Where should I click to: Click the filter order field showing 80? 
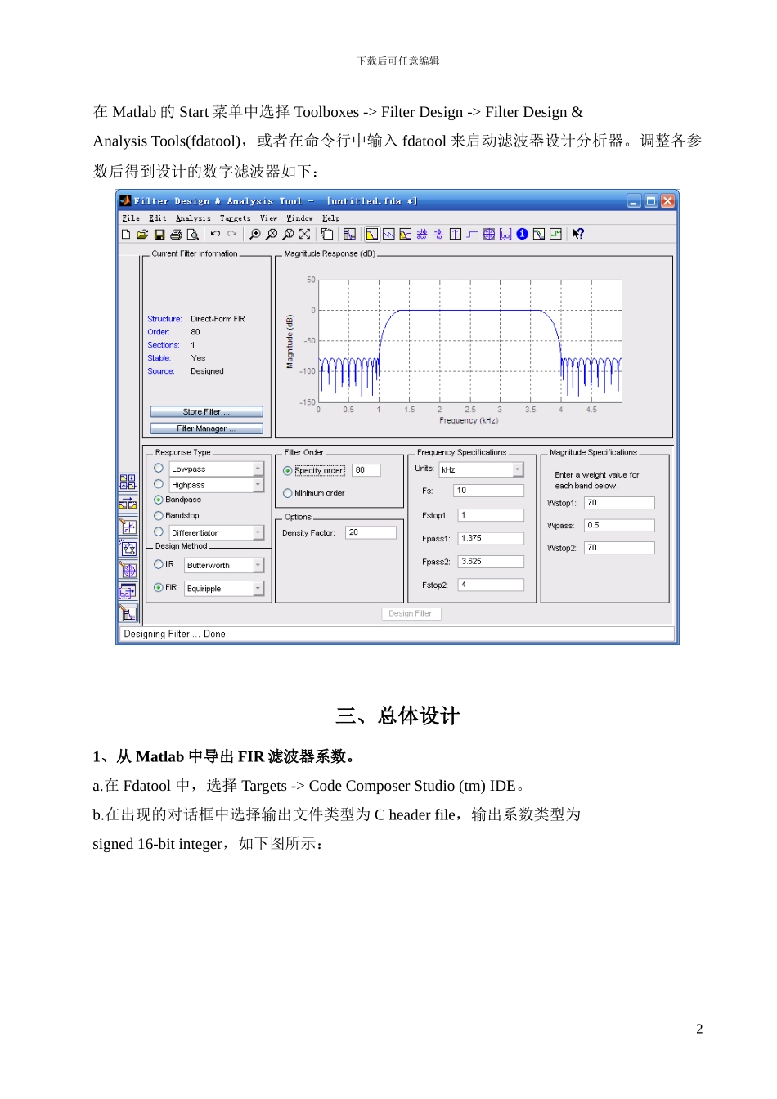(x=366, y=470)
